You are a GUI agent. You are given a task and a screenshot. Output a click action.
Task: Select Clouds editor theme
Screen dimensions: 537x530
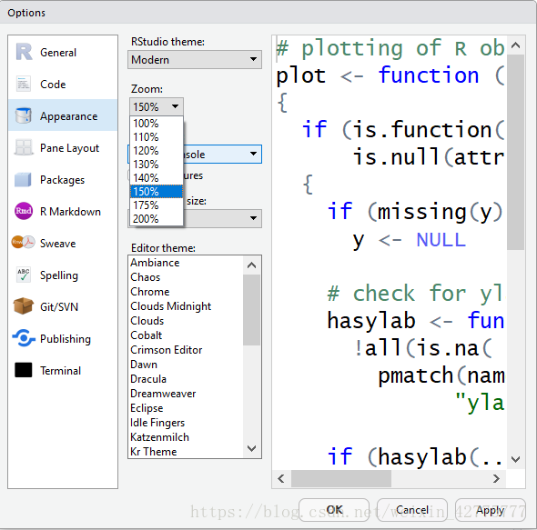click(186, 321)
